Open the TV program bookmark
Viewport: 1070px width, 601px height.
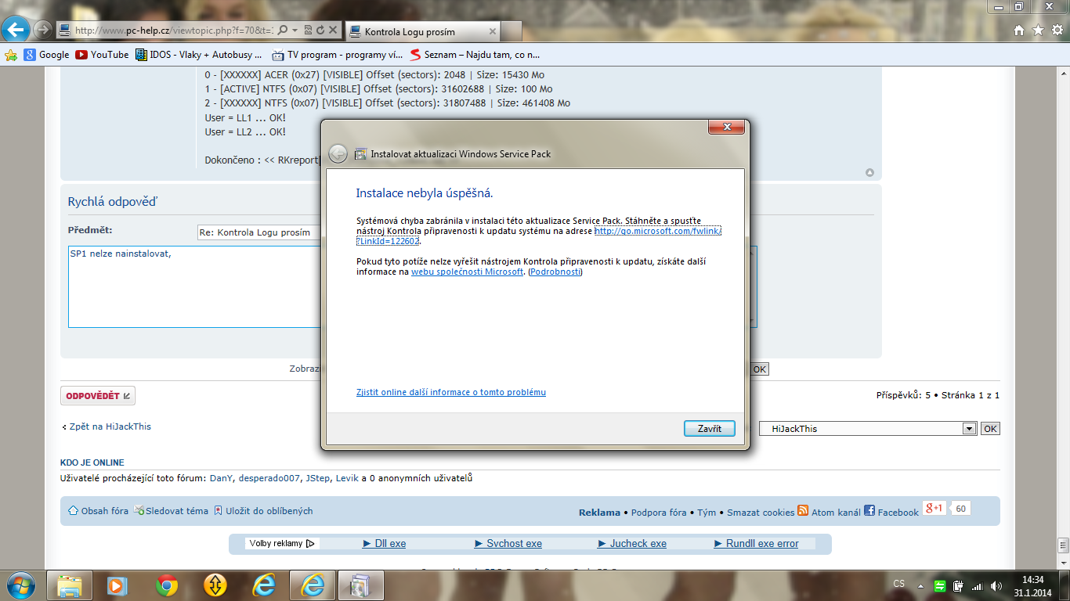[338, 55]
